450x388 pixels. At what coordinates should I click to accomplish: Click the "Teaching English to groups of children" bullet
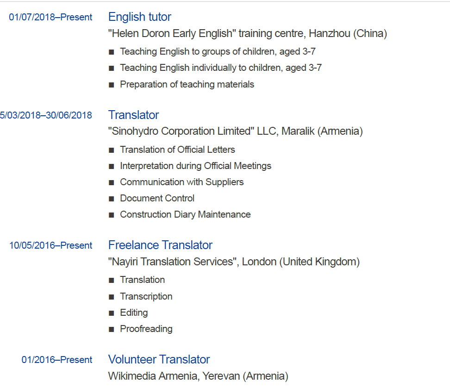click(218, 51)
